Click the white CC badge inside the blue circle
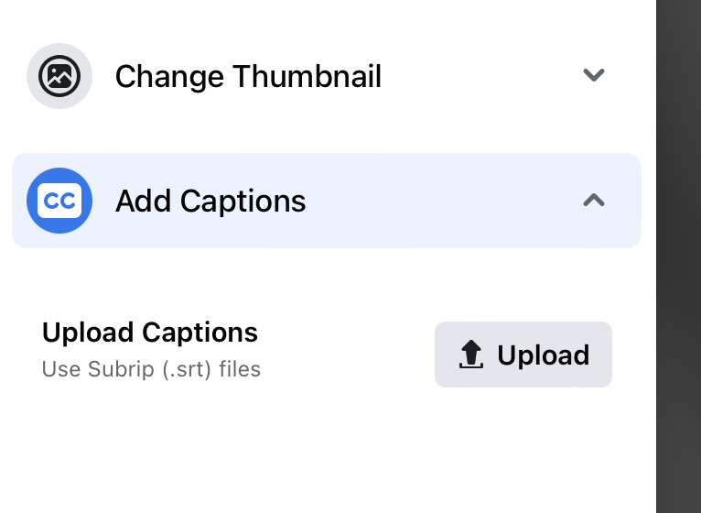This screenshot has height=513, width=701. click(x=59, y=201)
